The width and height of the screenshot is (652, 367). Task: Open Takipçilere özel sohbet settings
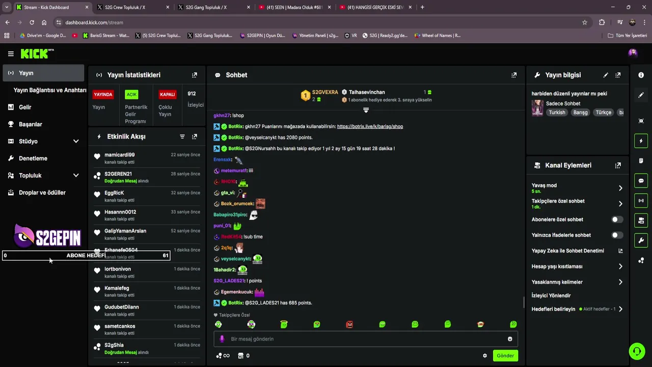point(577,204)
